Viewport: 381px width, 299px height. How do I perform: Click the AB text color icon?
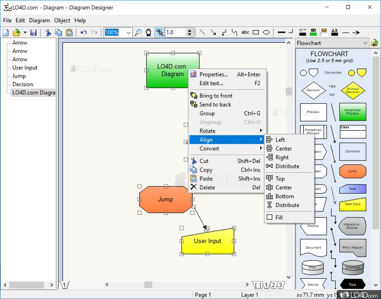pos(335,32)
